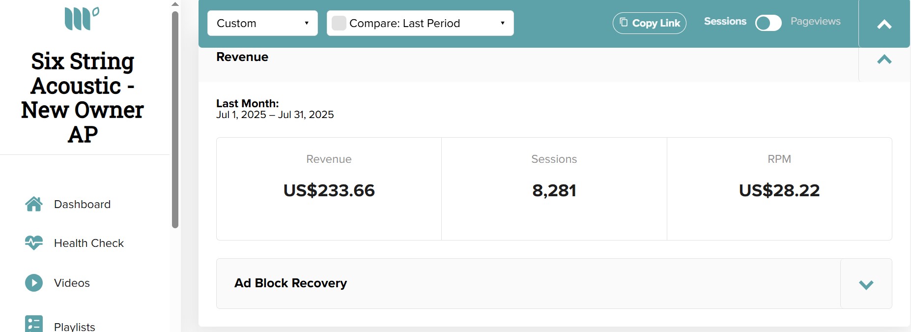Click the sidebar vertical scrollbar
Screen dimensions: 911x332
click(x=175, y=120)
